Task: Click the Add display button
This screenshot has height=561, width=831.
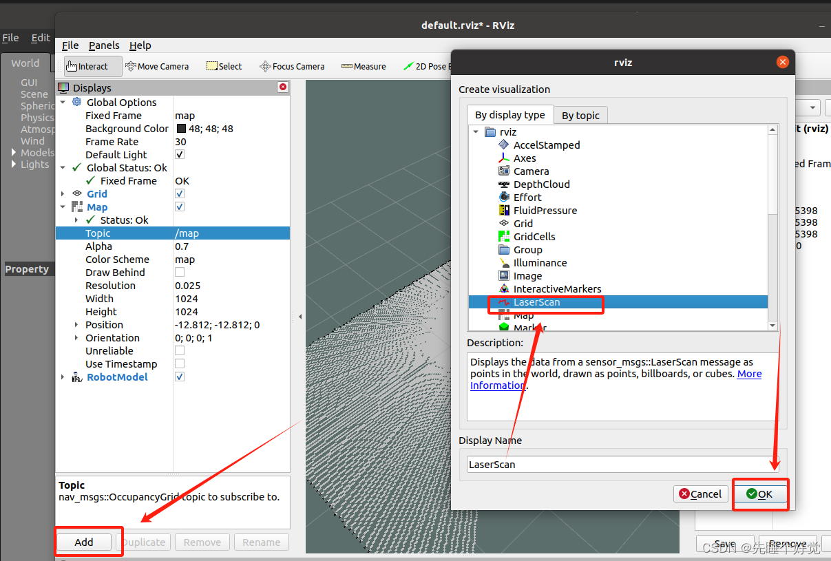Action: click(84, 542)
